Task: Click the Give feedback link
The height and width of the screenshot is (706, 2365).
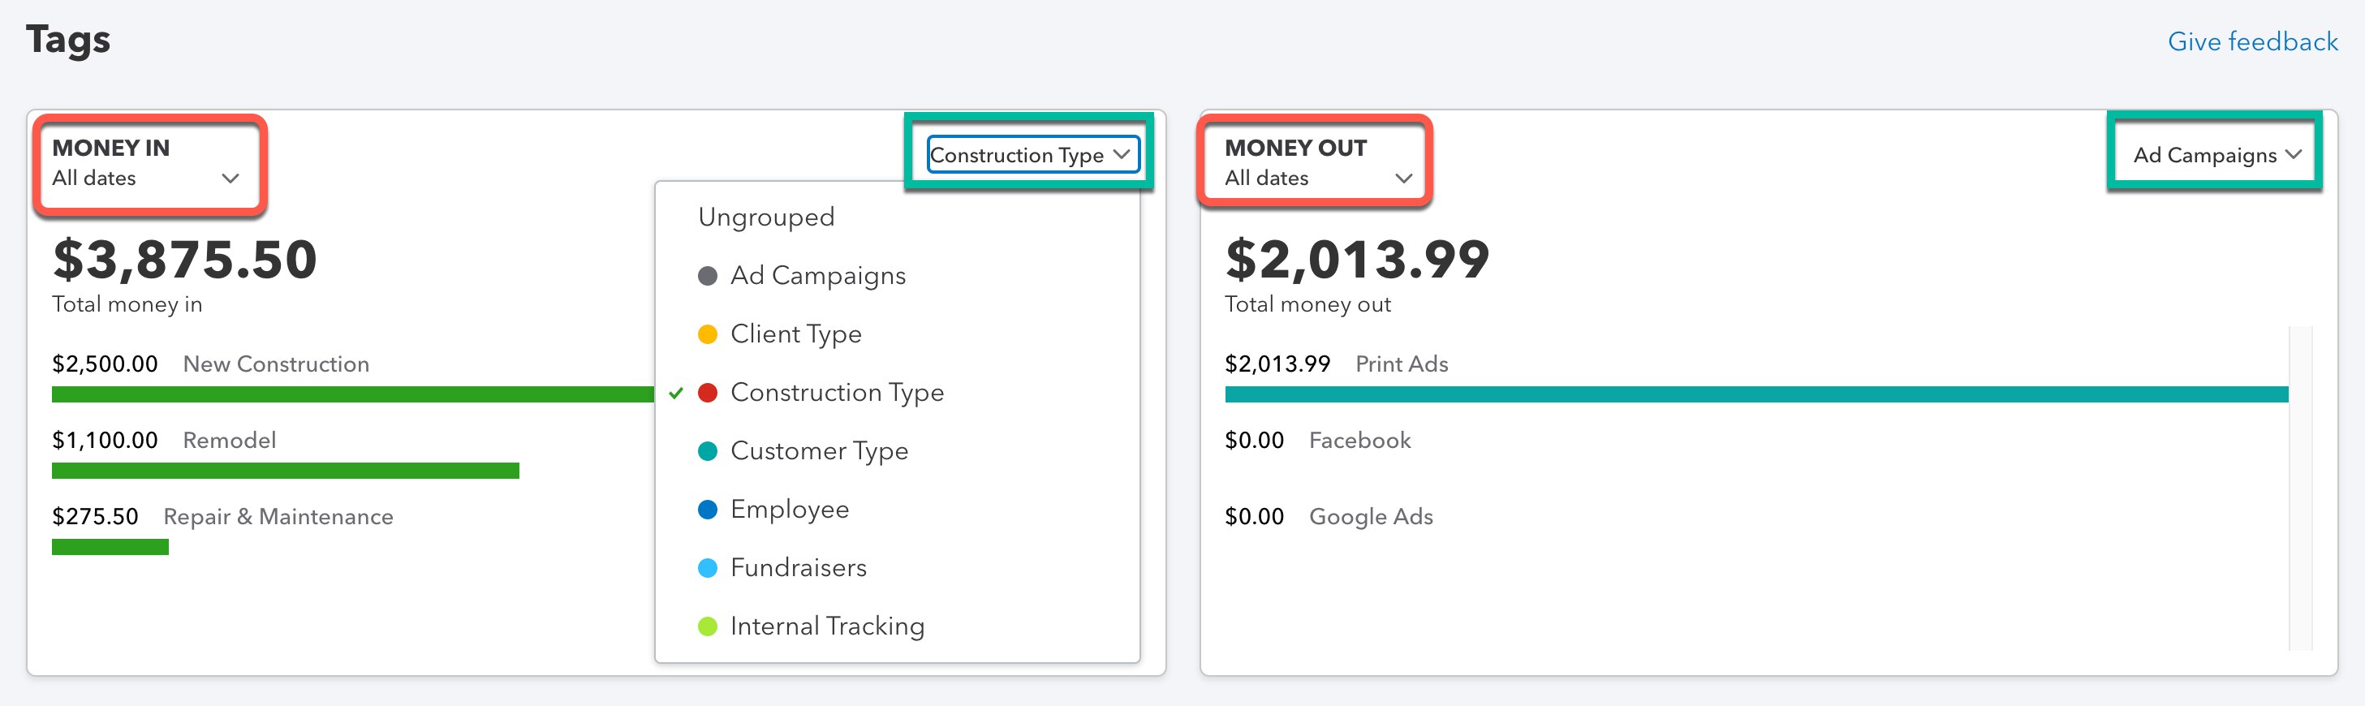Action: click(x=2252, y=42)
